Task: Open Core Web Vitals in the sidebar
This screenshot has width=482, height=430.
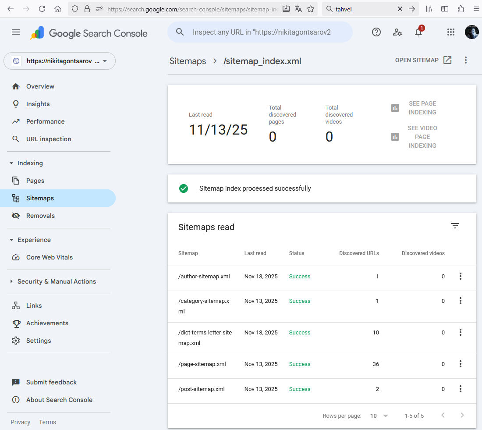Action: [x=49, y=257]
